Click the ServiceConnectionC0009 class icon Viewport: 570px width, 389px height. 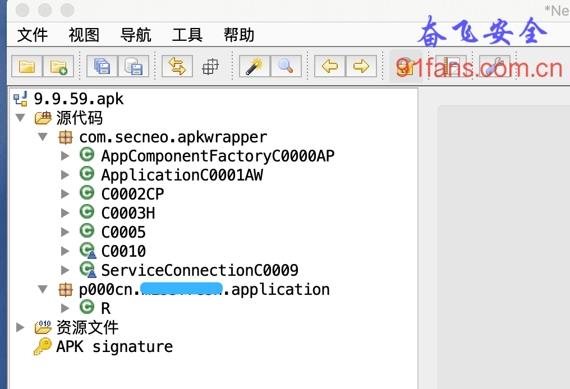click(88, 270)
